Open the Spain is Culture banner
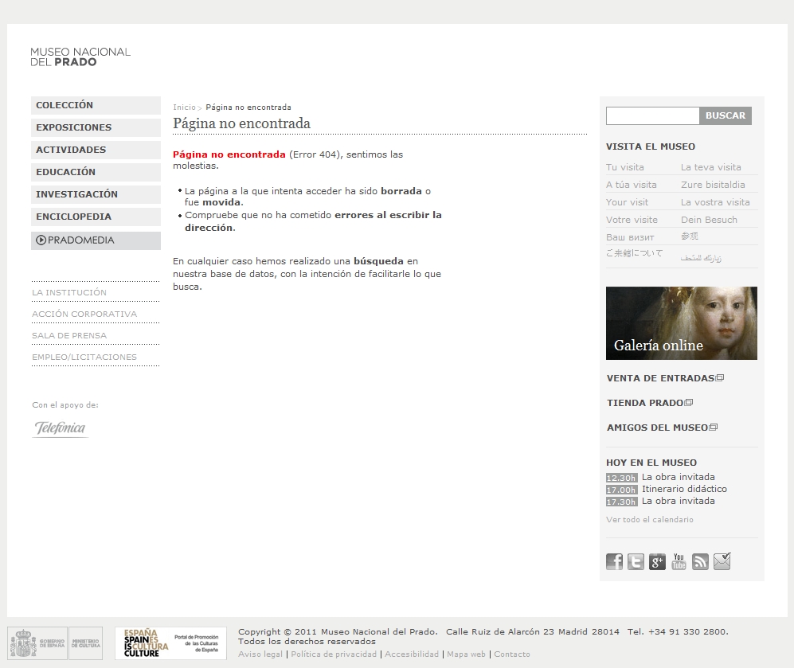 pos(170,643)
